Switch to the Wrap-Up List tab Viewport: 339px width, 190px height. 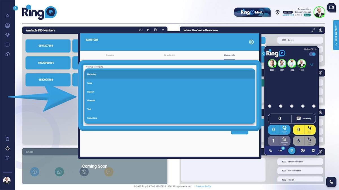[169, 55]
